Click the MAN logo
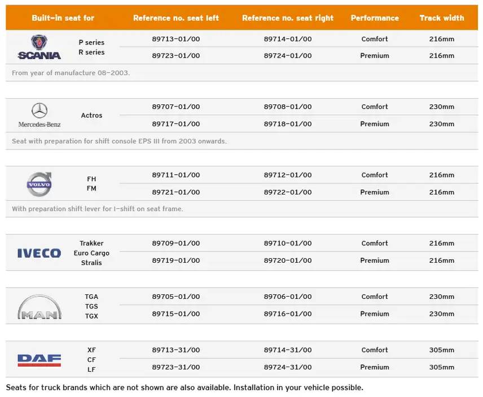This screenshot has width=483, height=397. point(39,308)
